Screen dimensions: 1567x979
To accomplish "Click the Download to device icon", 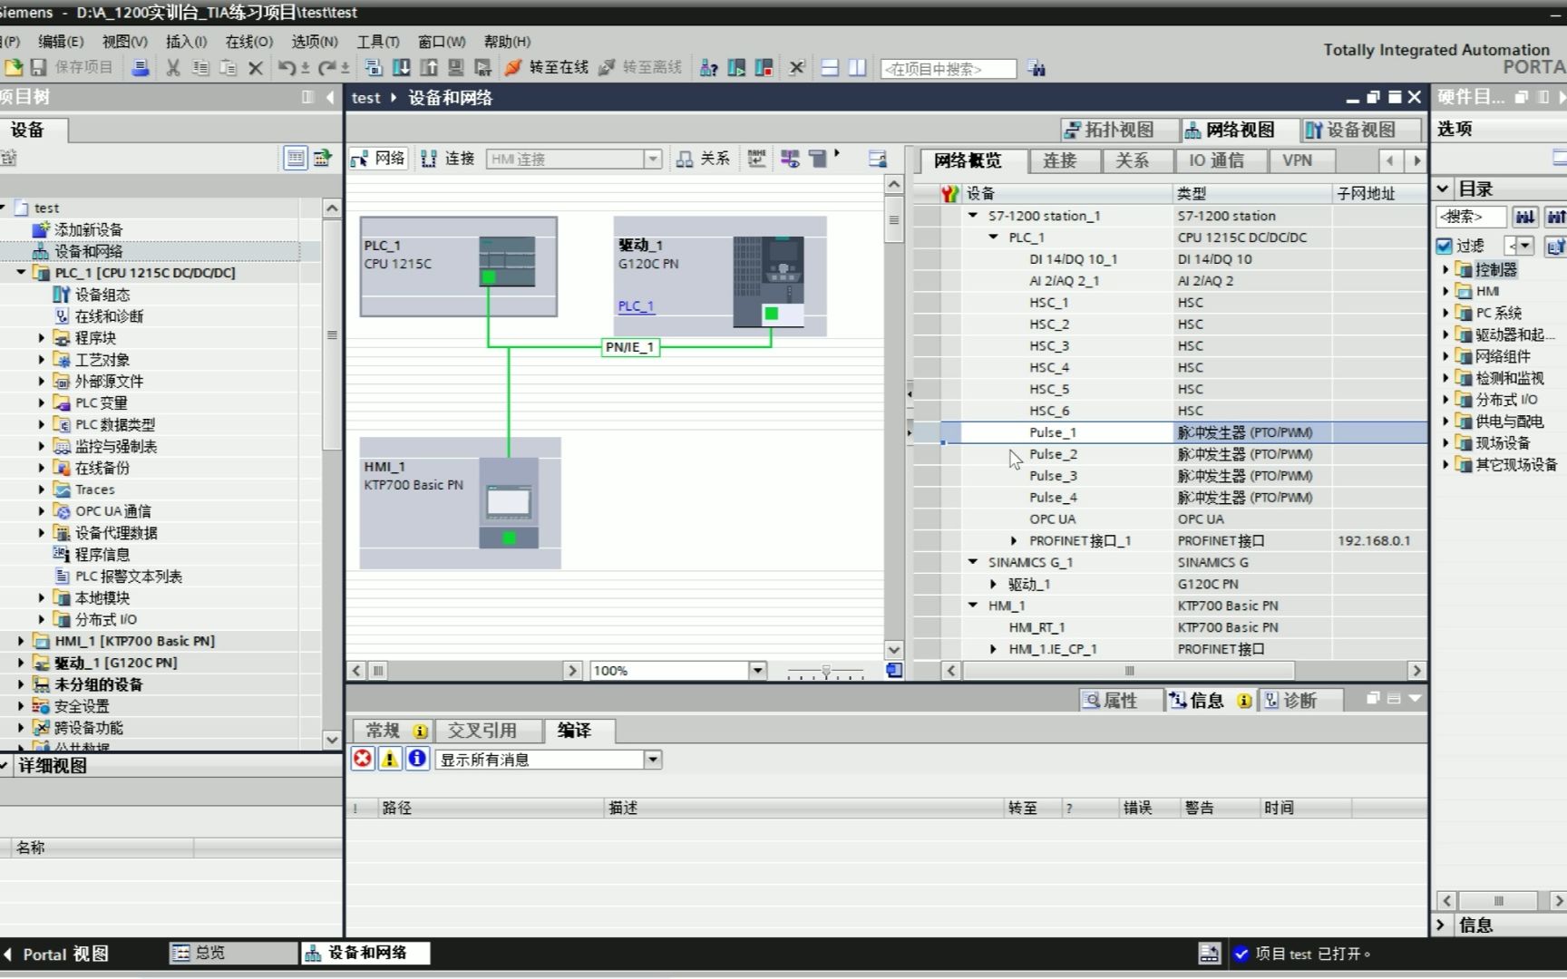I will click(401, 67).
